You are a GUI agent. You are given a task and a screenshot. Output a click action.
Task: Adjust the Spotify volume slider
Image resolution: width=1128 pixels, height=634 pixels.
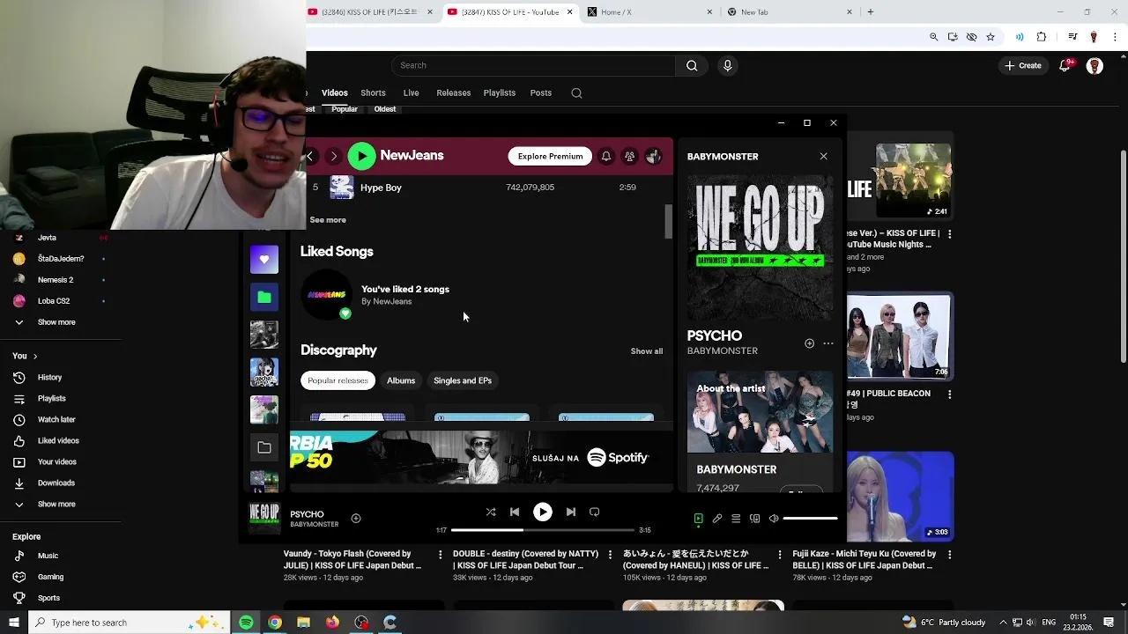tap(810, 519)
